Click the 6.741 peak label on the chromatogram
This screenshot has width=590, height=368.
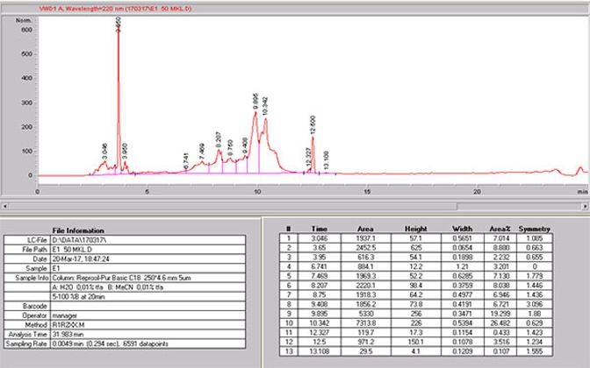click(185, 160)
